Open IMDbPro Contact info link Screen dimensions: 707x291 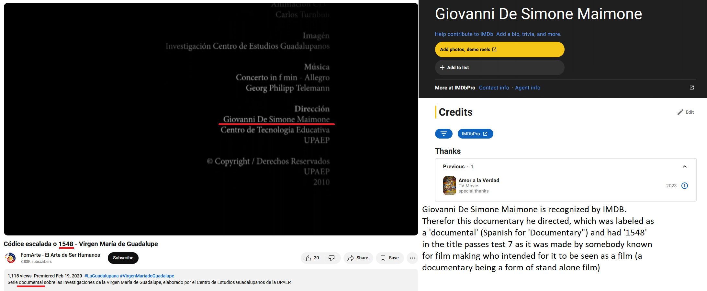point(494,88)
